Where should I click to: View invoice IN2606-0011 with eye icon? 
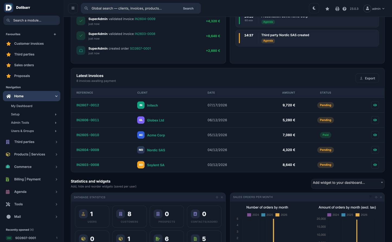[375, 120]
